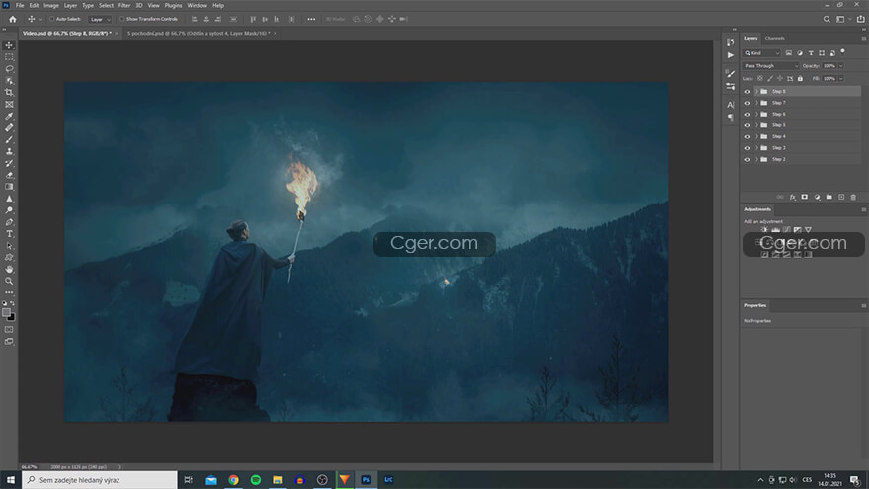
Task: Add a layer mask to Step 8
Action: coord(805,197)
